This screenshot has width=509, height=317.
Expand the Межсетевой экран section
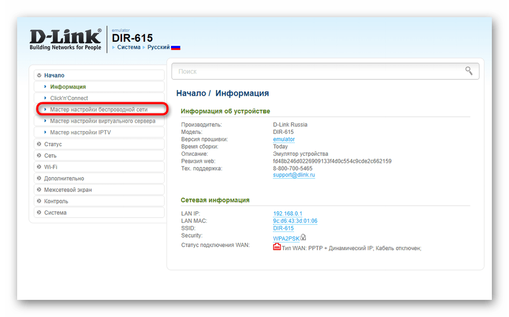click(99, 190)
